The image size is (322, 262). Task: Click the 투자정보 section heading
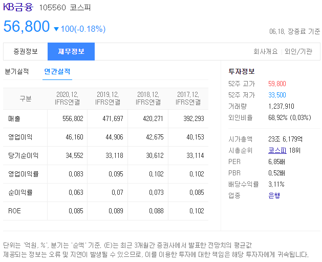(x=242, y=71)
